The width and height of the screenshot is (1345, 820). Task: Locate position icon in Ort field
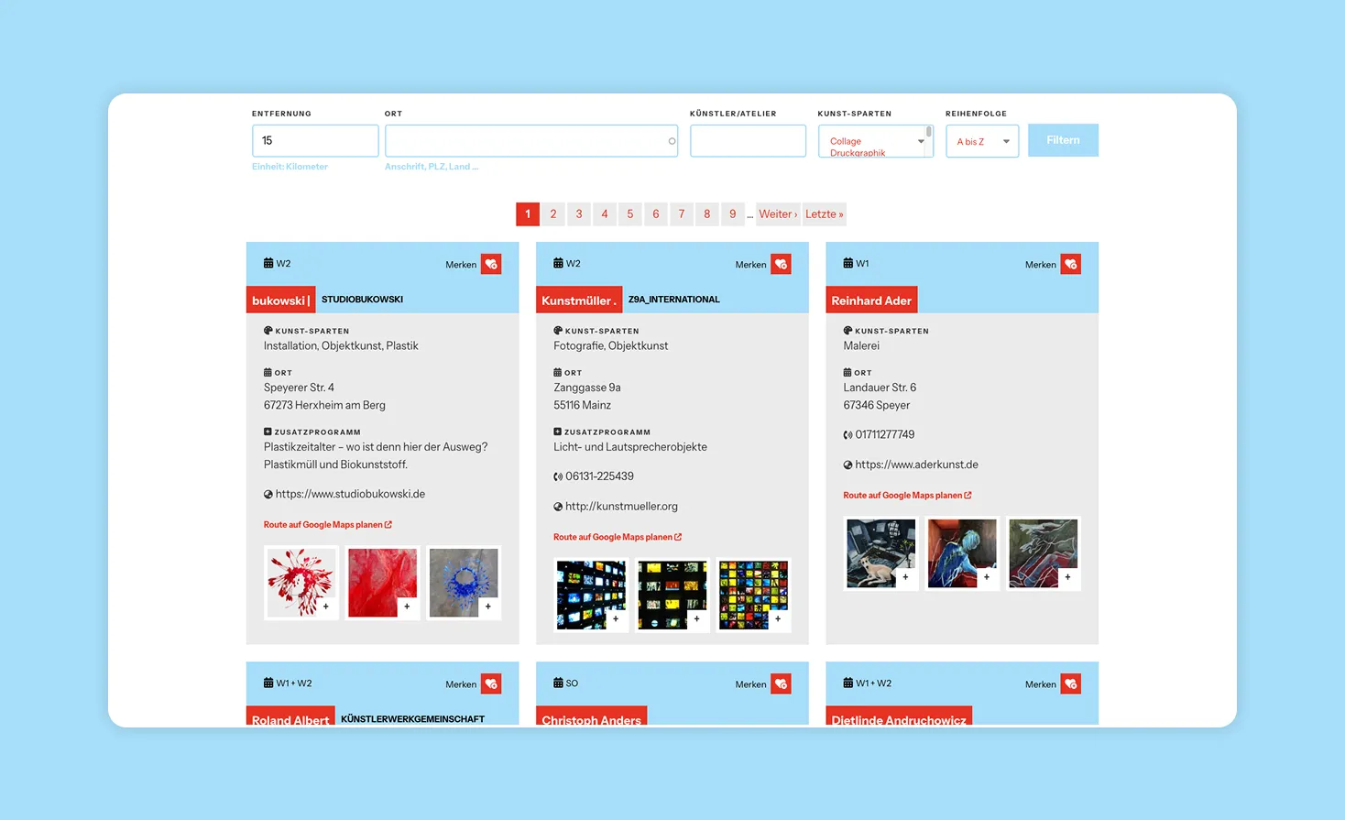tap(672, 141)
